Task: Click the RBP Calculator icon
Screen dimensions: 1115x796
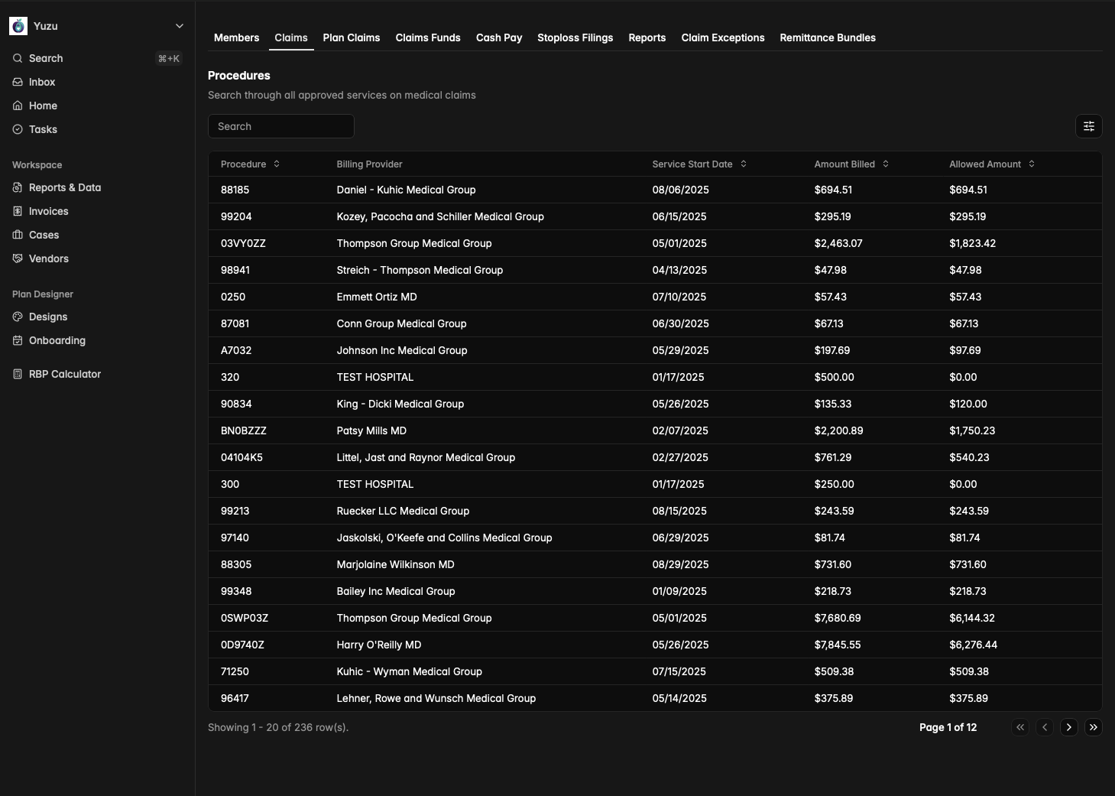Action: [18, 374]
